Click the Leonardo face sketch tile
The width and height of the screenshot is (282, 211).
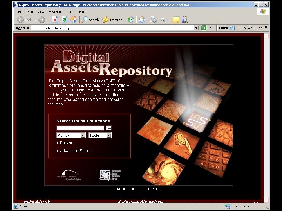[x=155, y=131]
